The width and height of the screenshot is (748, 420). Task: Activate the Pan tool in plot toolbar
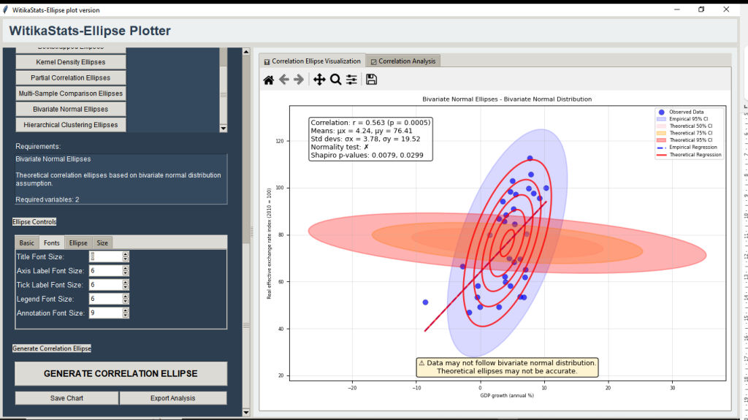(x=319, y=80)
